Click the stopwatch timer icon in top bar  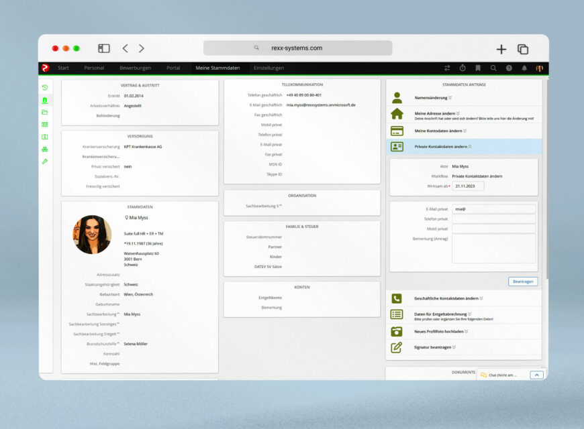463,68
